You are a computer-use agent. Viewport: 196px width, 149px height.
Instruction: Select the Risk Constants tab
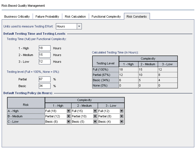click(137, 17)
